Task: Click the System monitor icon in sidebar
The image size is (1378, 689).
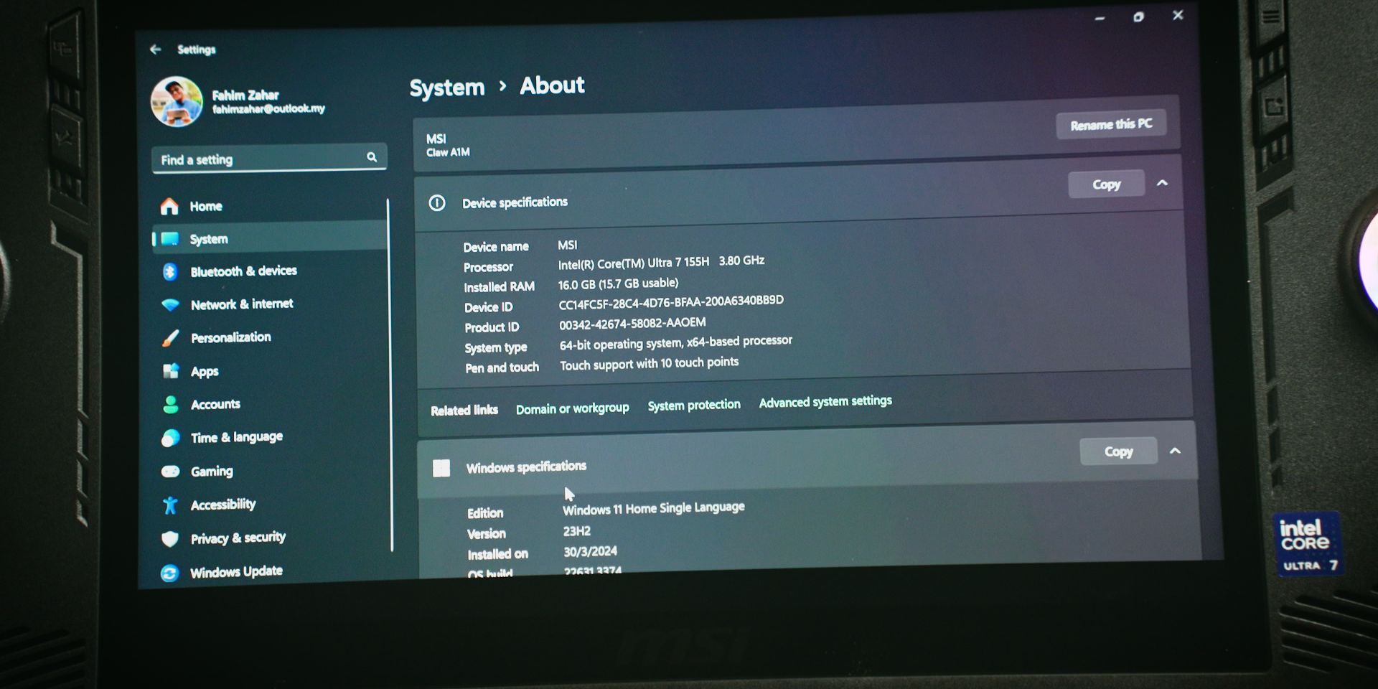Action: (x=170, y=239)
